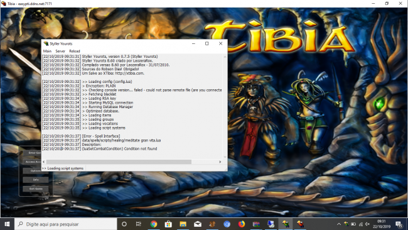Click the vertical scrollbar up arrow
Image resolution: width=408 pixels, height=230 pixels.
click(225, 57)
